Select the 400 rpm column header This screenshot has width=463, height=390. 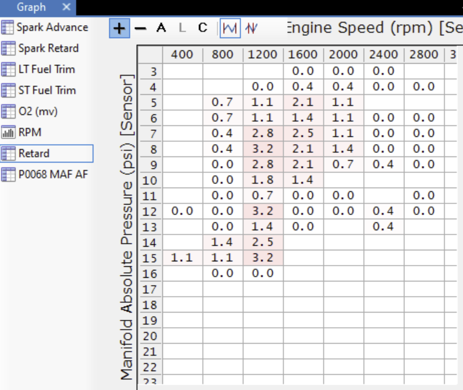[x=182, y=55]
